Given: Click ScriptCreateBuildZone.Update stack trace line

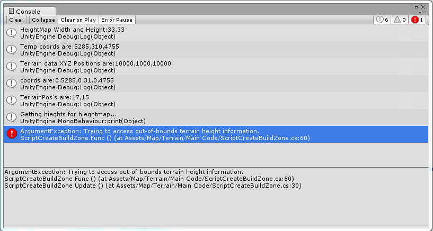Looking at the screenshot, I should [x=153, y=186].
